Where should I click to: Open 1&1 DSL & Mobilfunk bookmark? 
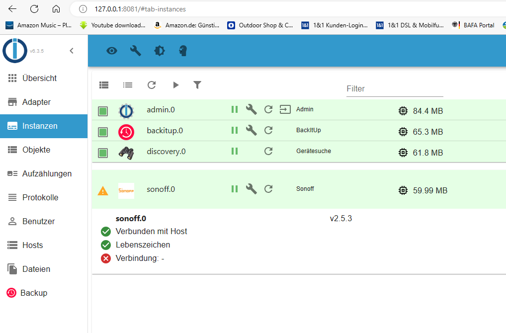click(410, 25)
